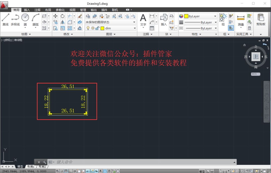The width and height of the screenshot is (271, 173).
Task: Switch to the 布局1 layout tab
Action: coord(31,167)
